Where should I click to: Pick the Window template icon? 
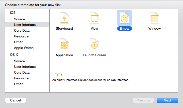tap(154, 18)
